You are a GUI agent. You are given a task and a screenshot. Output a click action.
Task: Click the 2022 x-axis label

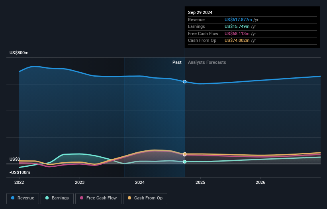[x=19, y=182]
